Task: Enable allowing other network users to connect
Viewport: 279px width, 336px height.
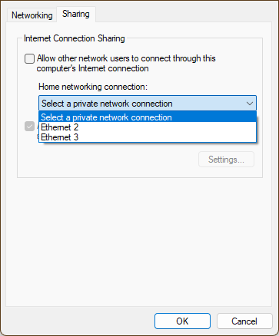Action: tap(29, 58)
